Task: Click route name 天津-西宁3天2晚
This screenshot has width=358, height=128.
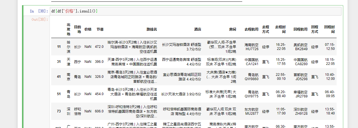Action: pyautogui.click(x=132, y=62)
